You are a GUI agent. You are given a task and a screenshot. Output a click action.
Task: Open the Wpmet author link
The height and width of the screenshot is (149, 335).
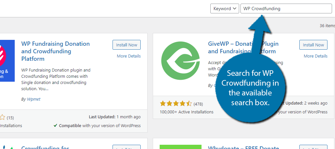(x=34, y=99)
